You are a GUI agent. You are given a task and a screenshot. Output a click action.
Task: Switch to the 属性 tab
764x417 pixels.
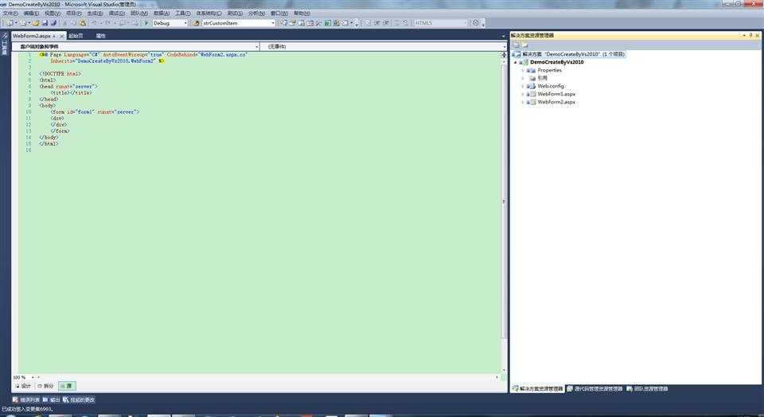(x=101, y=36)
